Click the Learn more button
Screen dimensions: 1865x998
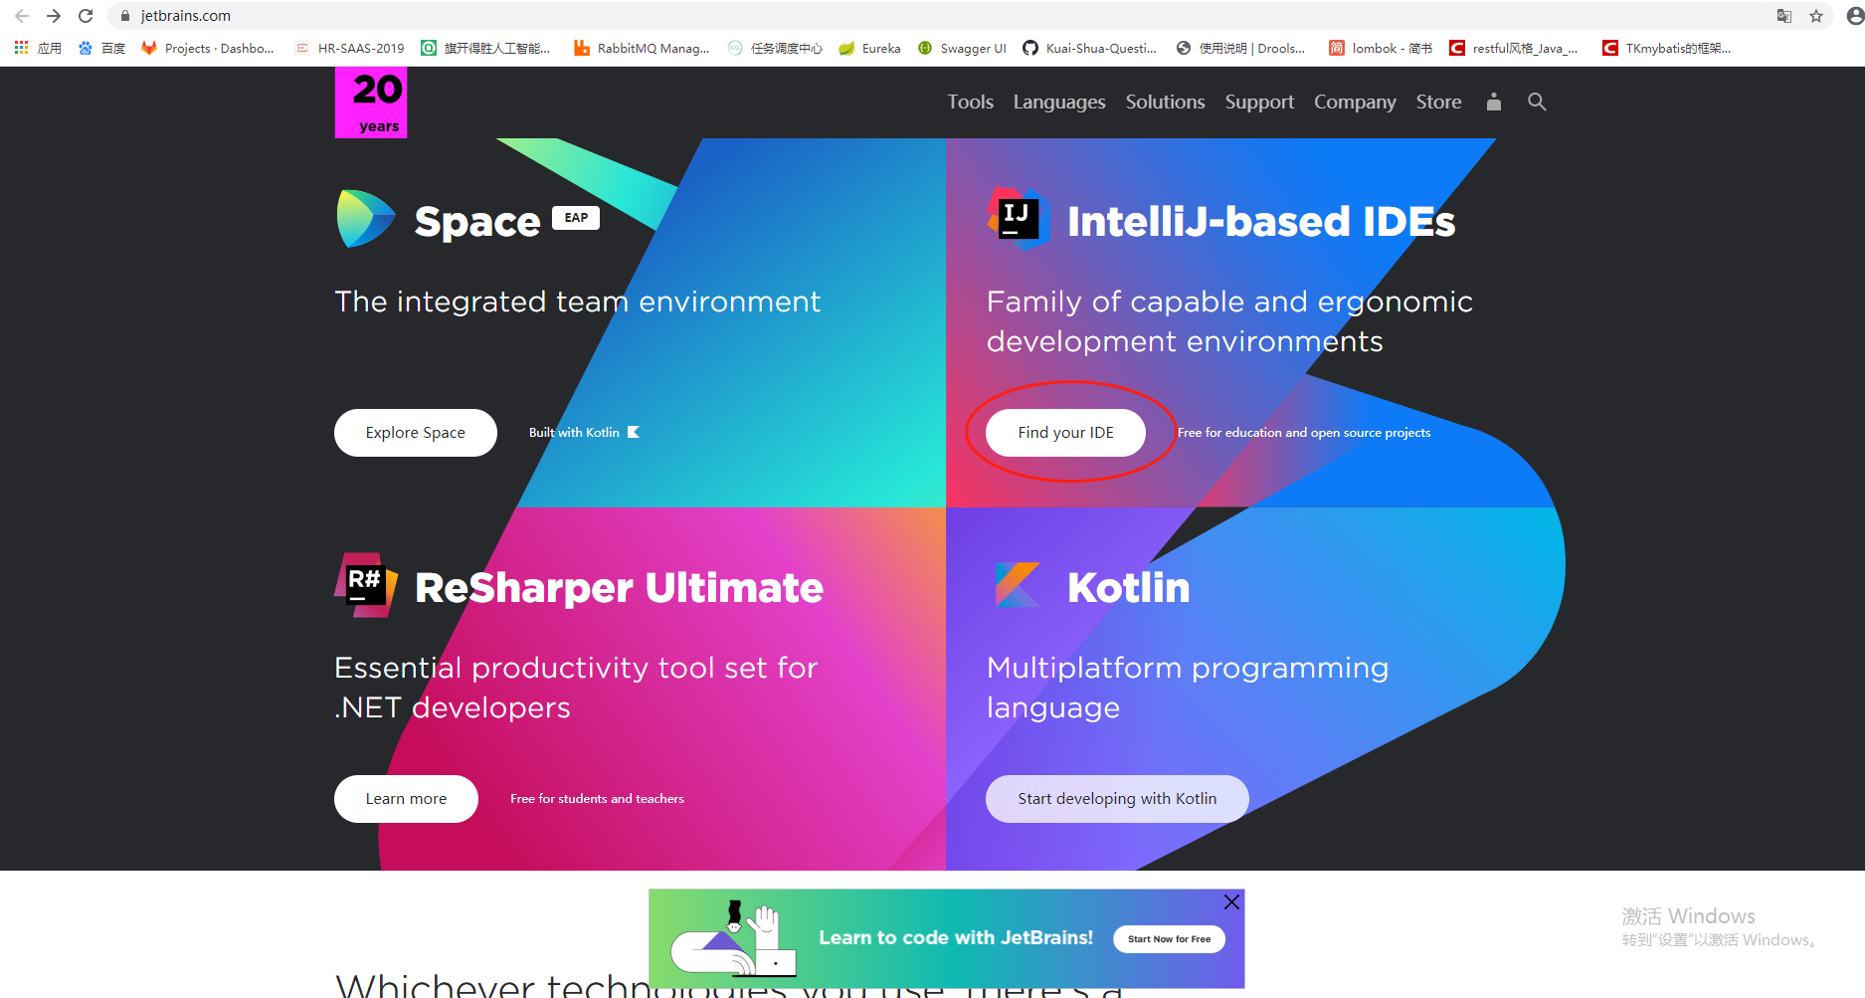[x=406, y=799]
